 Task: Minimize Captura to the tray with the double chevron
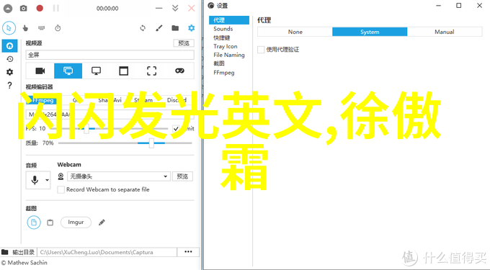[175, 8]
